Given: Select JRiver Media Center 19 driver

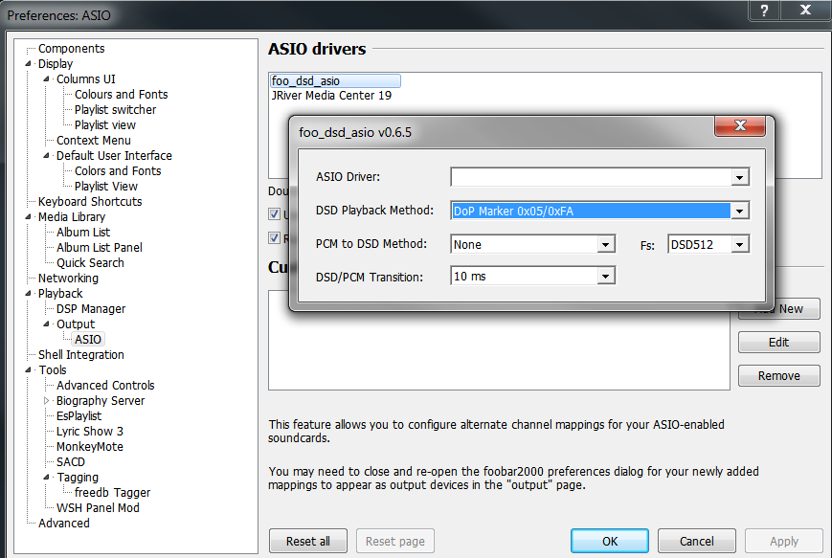Looking at the screenshot, I should coord(331,96).
